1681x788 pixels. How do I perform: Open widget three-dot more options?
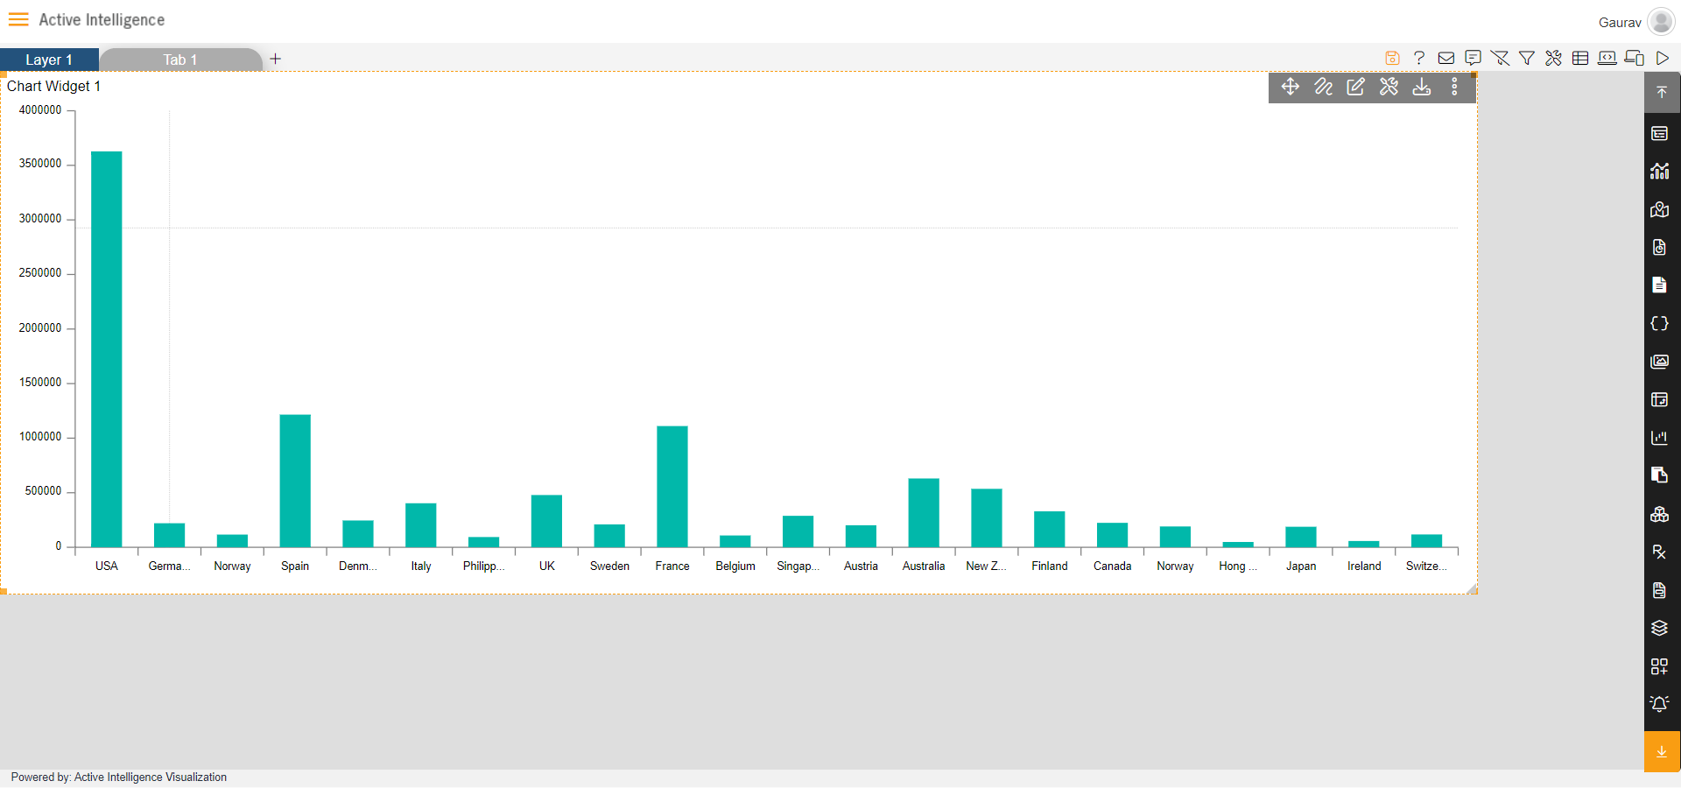tap(1454, 87)
